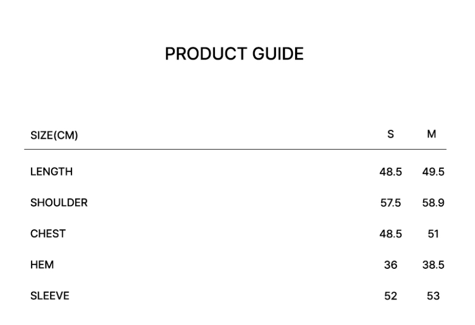
Task: Select the SLEEVE row label
Action: pyautogui.click(x=50, y=296)
